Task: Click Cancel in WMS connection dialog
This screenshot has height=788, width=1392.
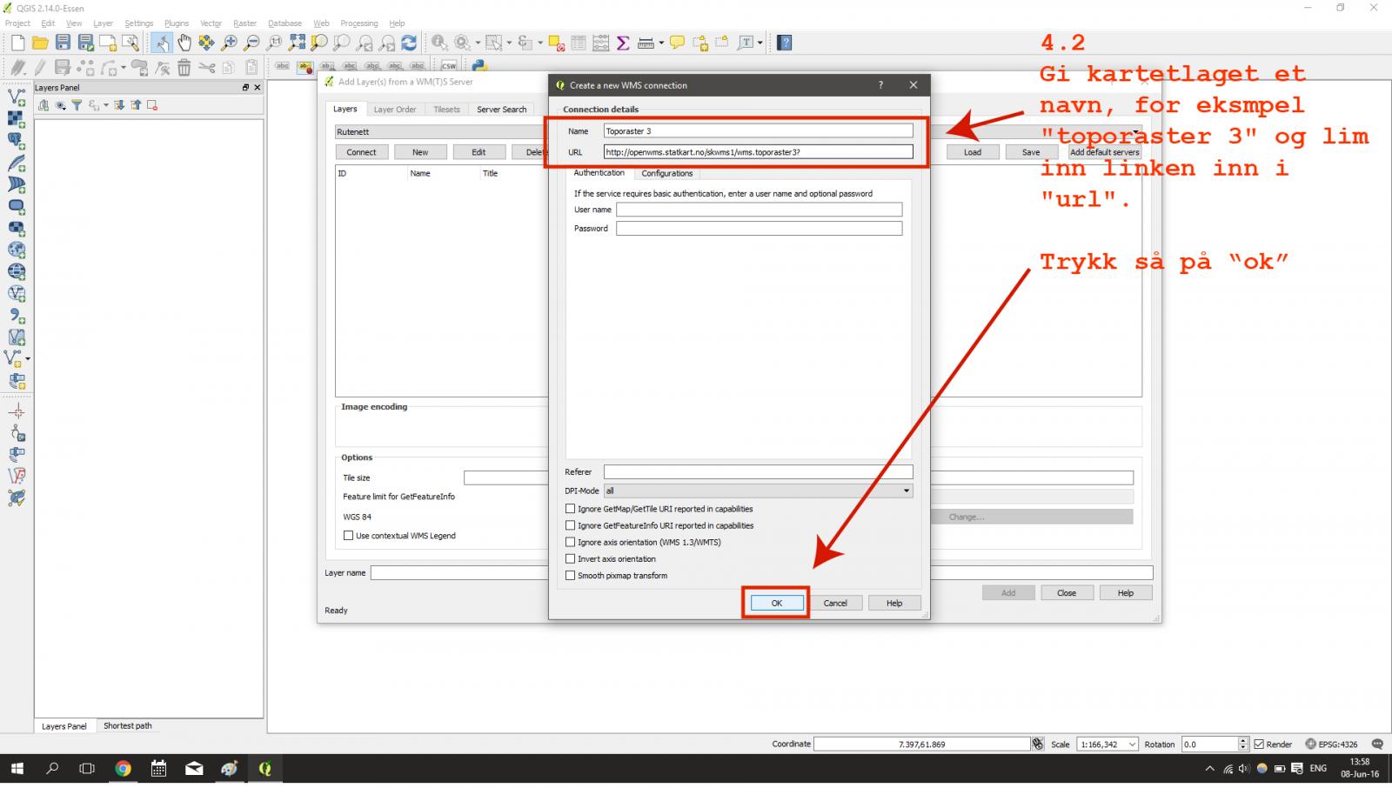Action: (834, 603)
